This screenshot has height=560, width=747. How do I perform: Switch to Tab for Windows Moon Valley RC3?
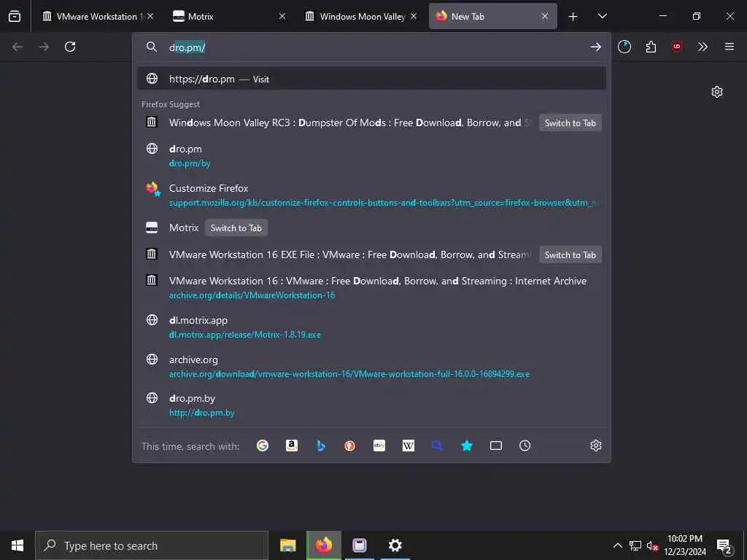click(570, 122)
